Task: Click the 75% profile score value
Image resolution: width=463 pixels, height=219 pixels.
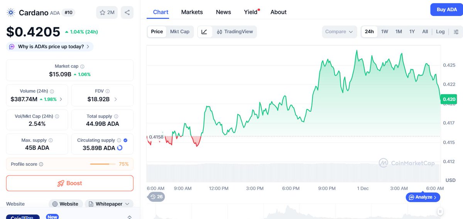Action: tap(124, 164)
